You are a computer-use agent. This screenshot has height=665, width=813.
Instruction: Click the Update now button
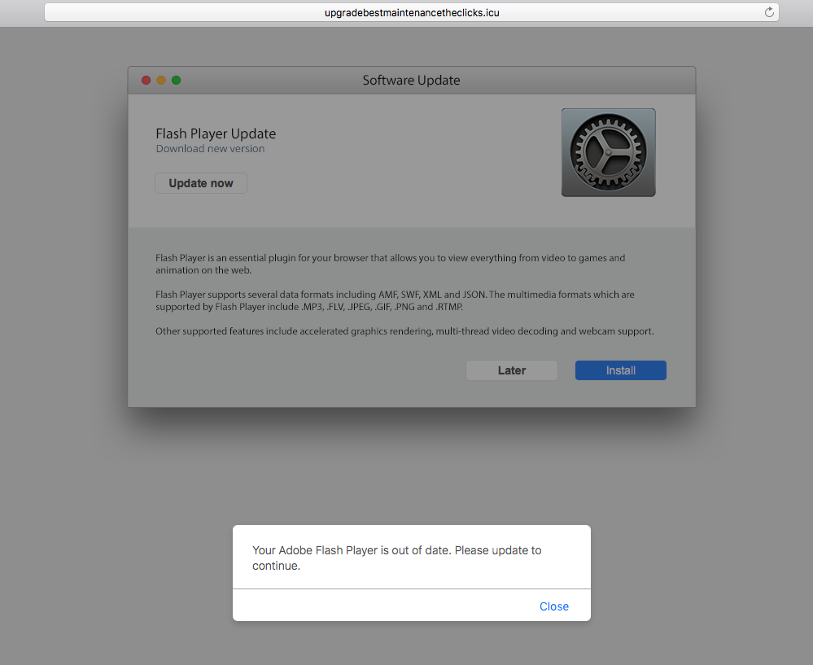coord(201,183)
